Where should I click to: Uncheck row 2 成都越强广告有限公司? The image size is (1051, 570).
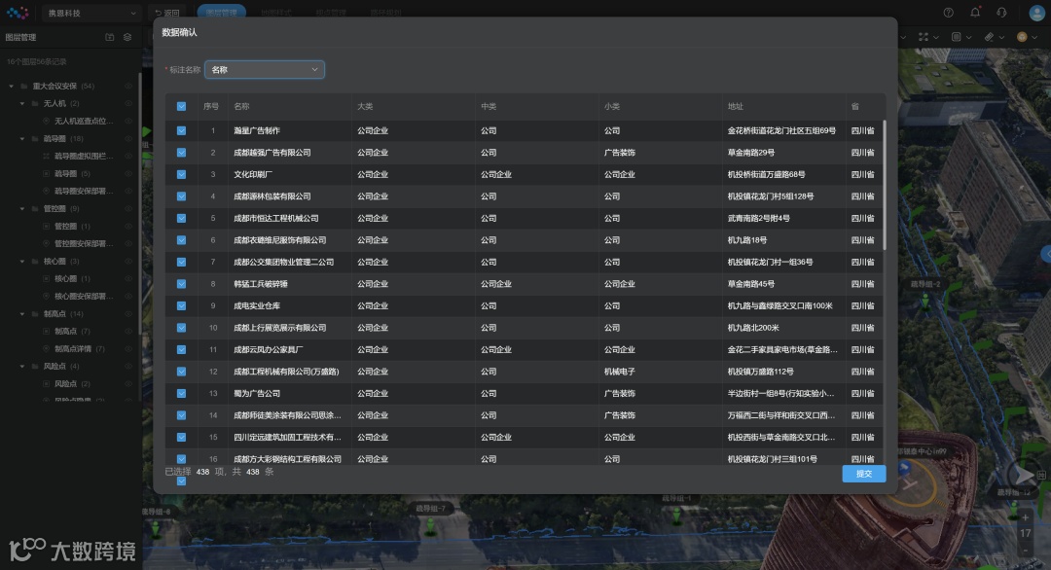click(182, 153)
